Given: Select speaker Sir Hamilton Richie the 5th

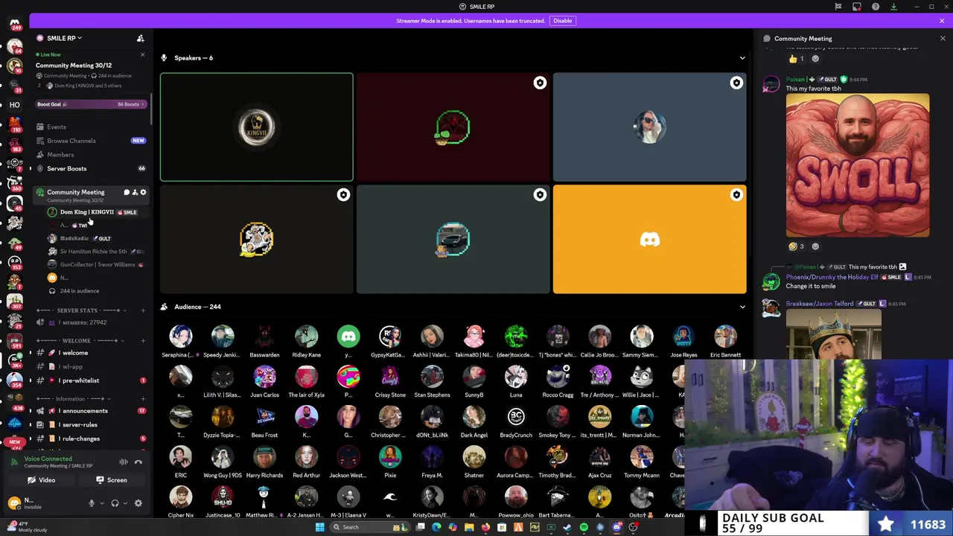Looking at the screenshot, I should tap(93, 252).
